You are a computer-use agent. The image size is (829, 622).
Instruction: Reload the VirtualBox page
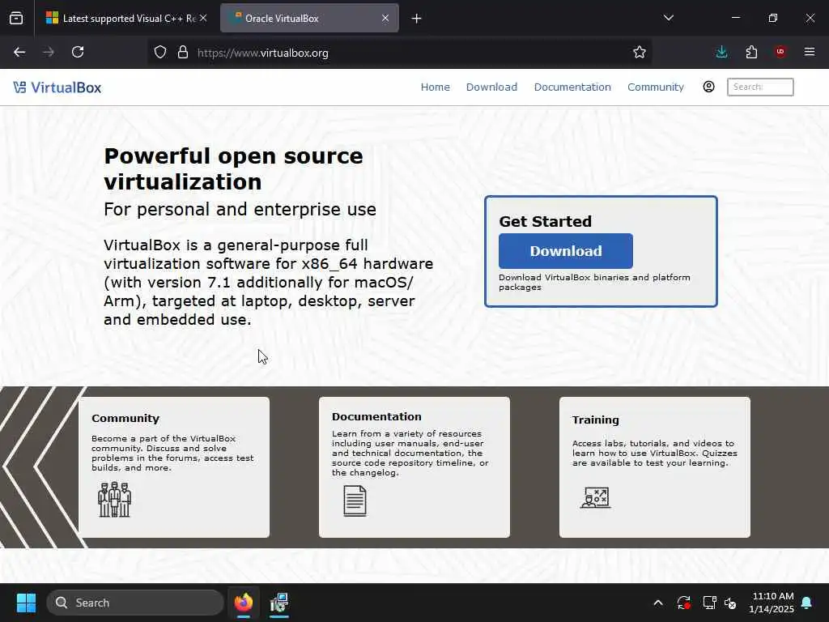[78, 52]
